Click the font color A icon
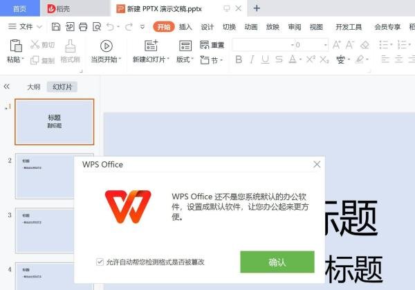Image resolution: width=415 pixels, height=290 pixels. [x=293, y=60]
